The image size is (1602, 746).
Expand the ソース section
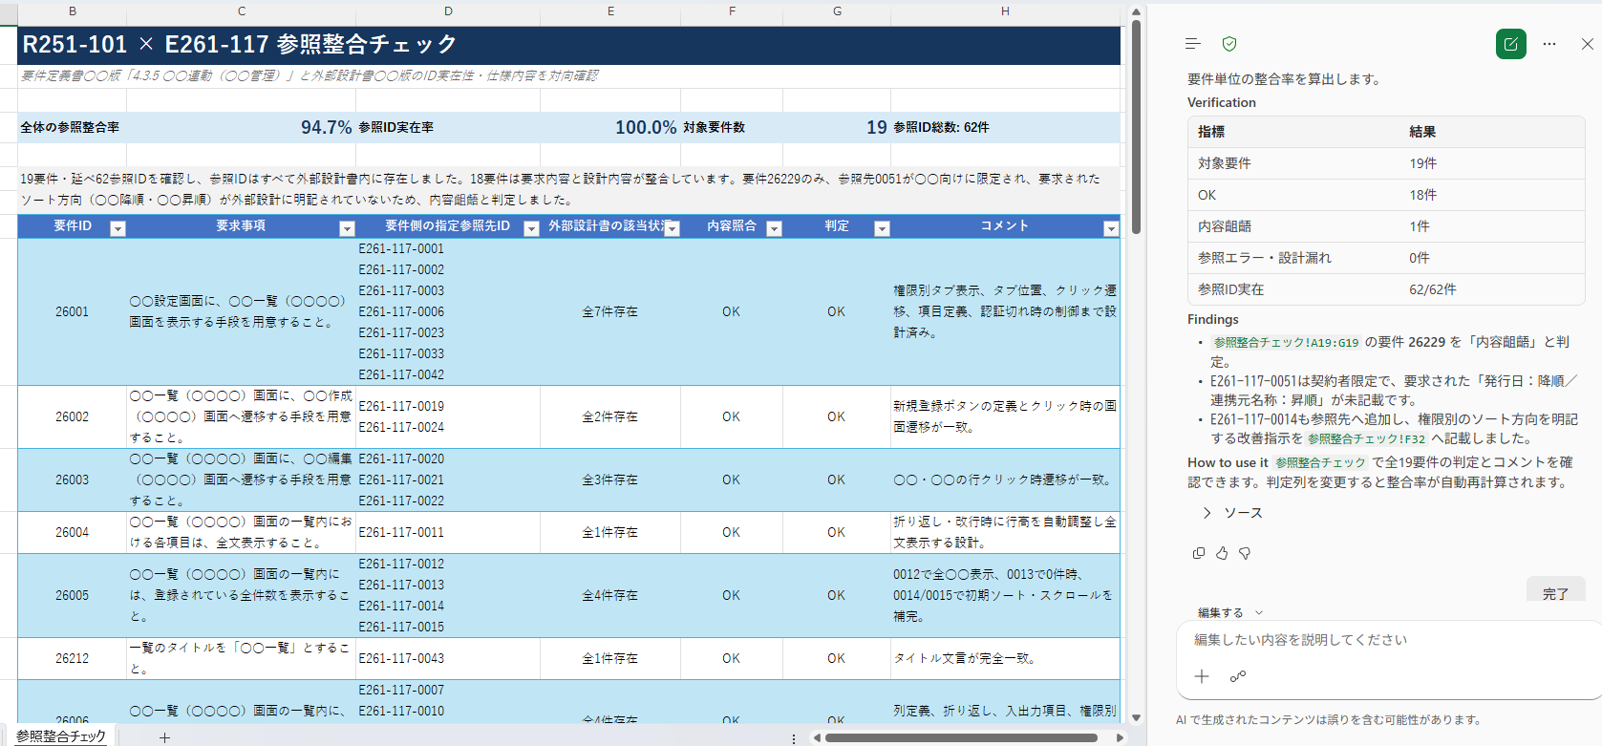click(1232, 513)
